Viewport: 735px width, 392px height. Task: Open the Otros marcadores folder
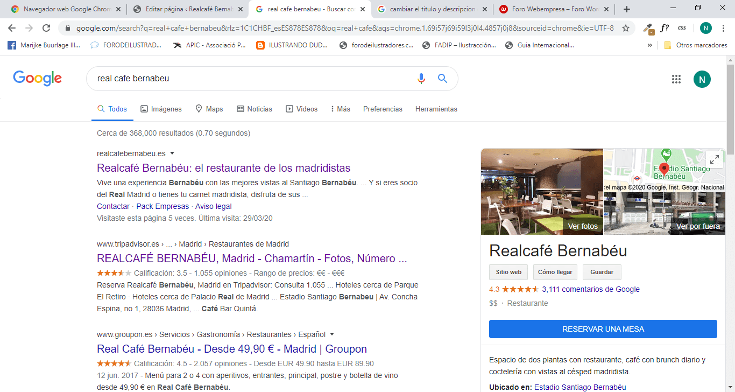pyautogui.click(x=695, y=45)
